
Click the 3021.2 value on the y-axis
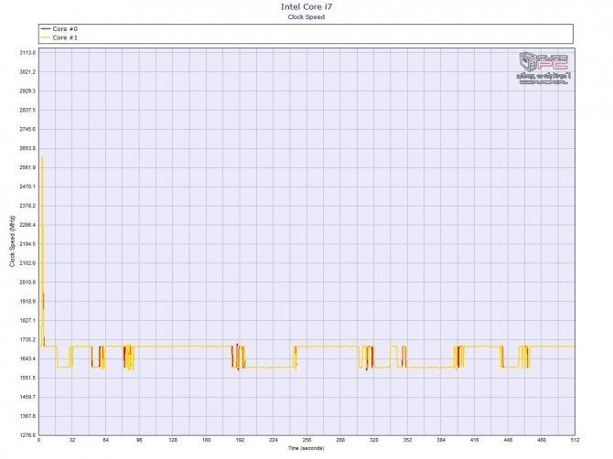pyautogui.click(x=27, y=72)
